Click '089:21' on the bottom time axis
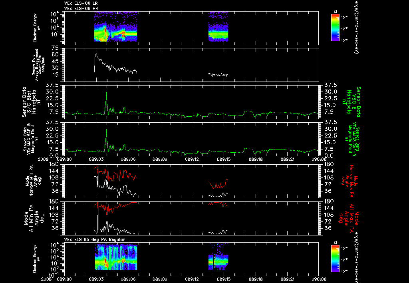This screenshot has height=283, width=409. pyautogui.click(x=287, y=279)
